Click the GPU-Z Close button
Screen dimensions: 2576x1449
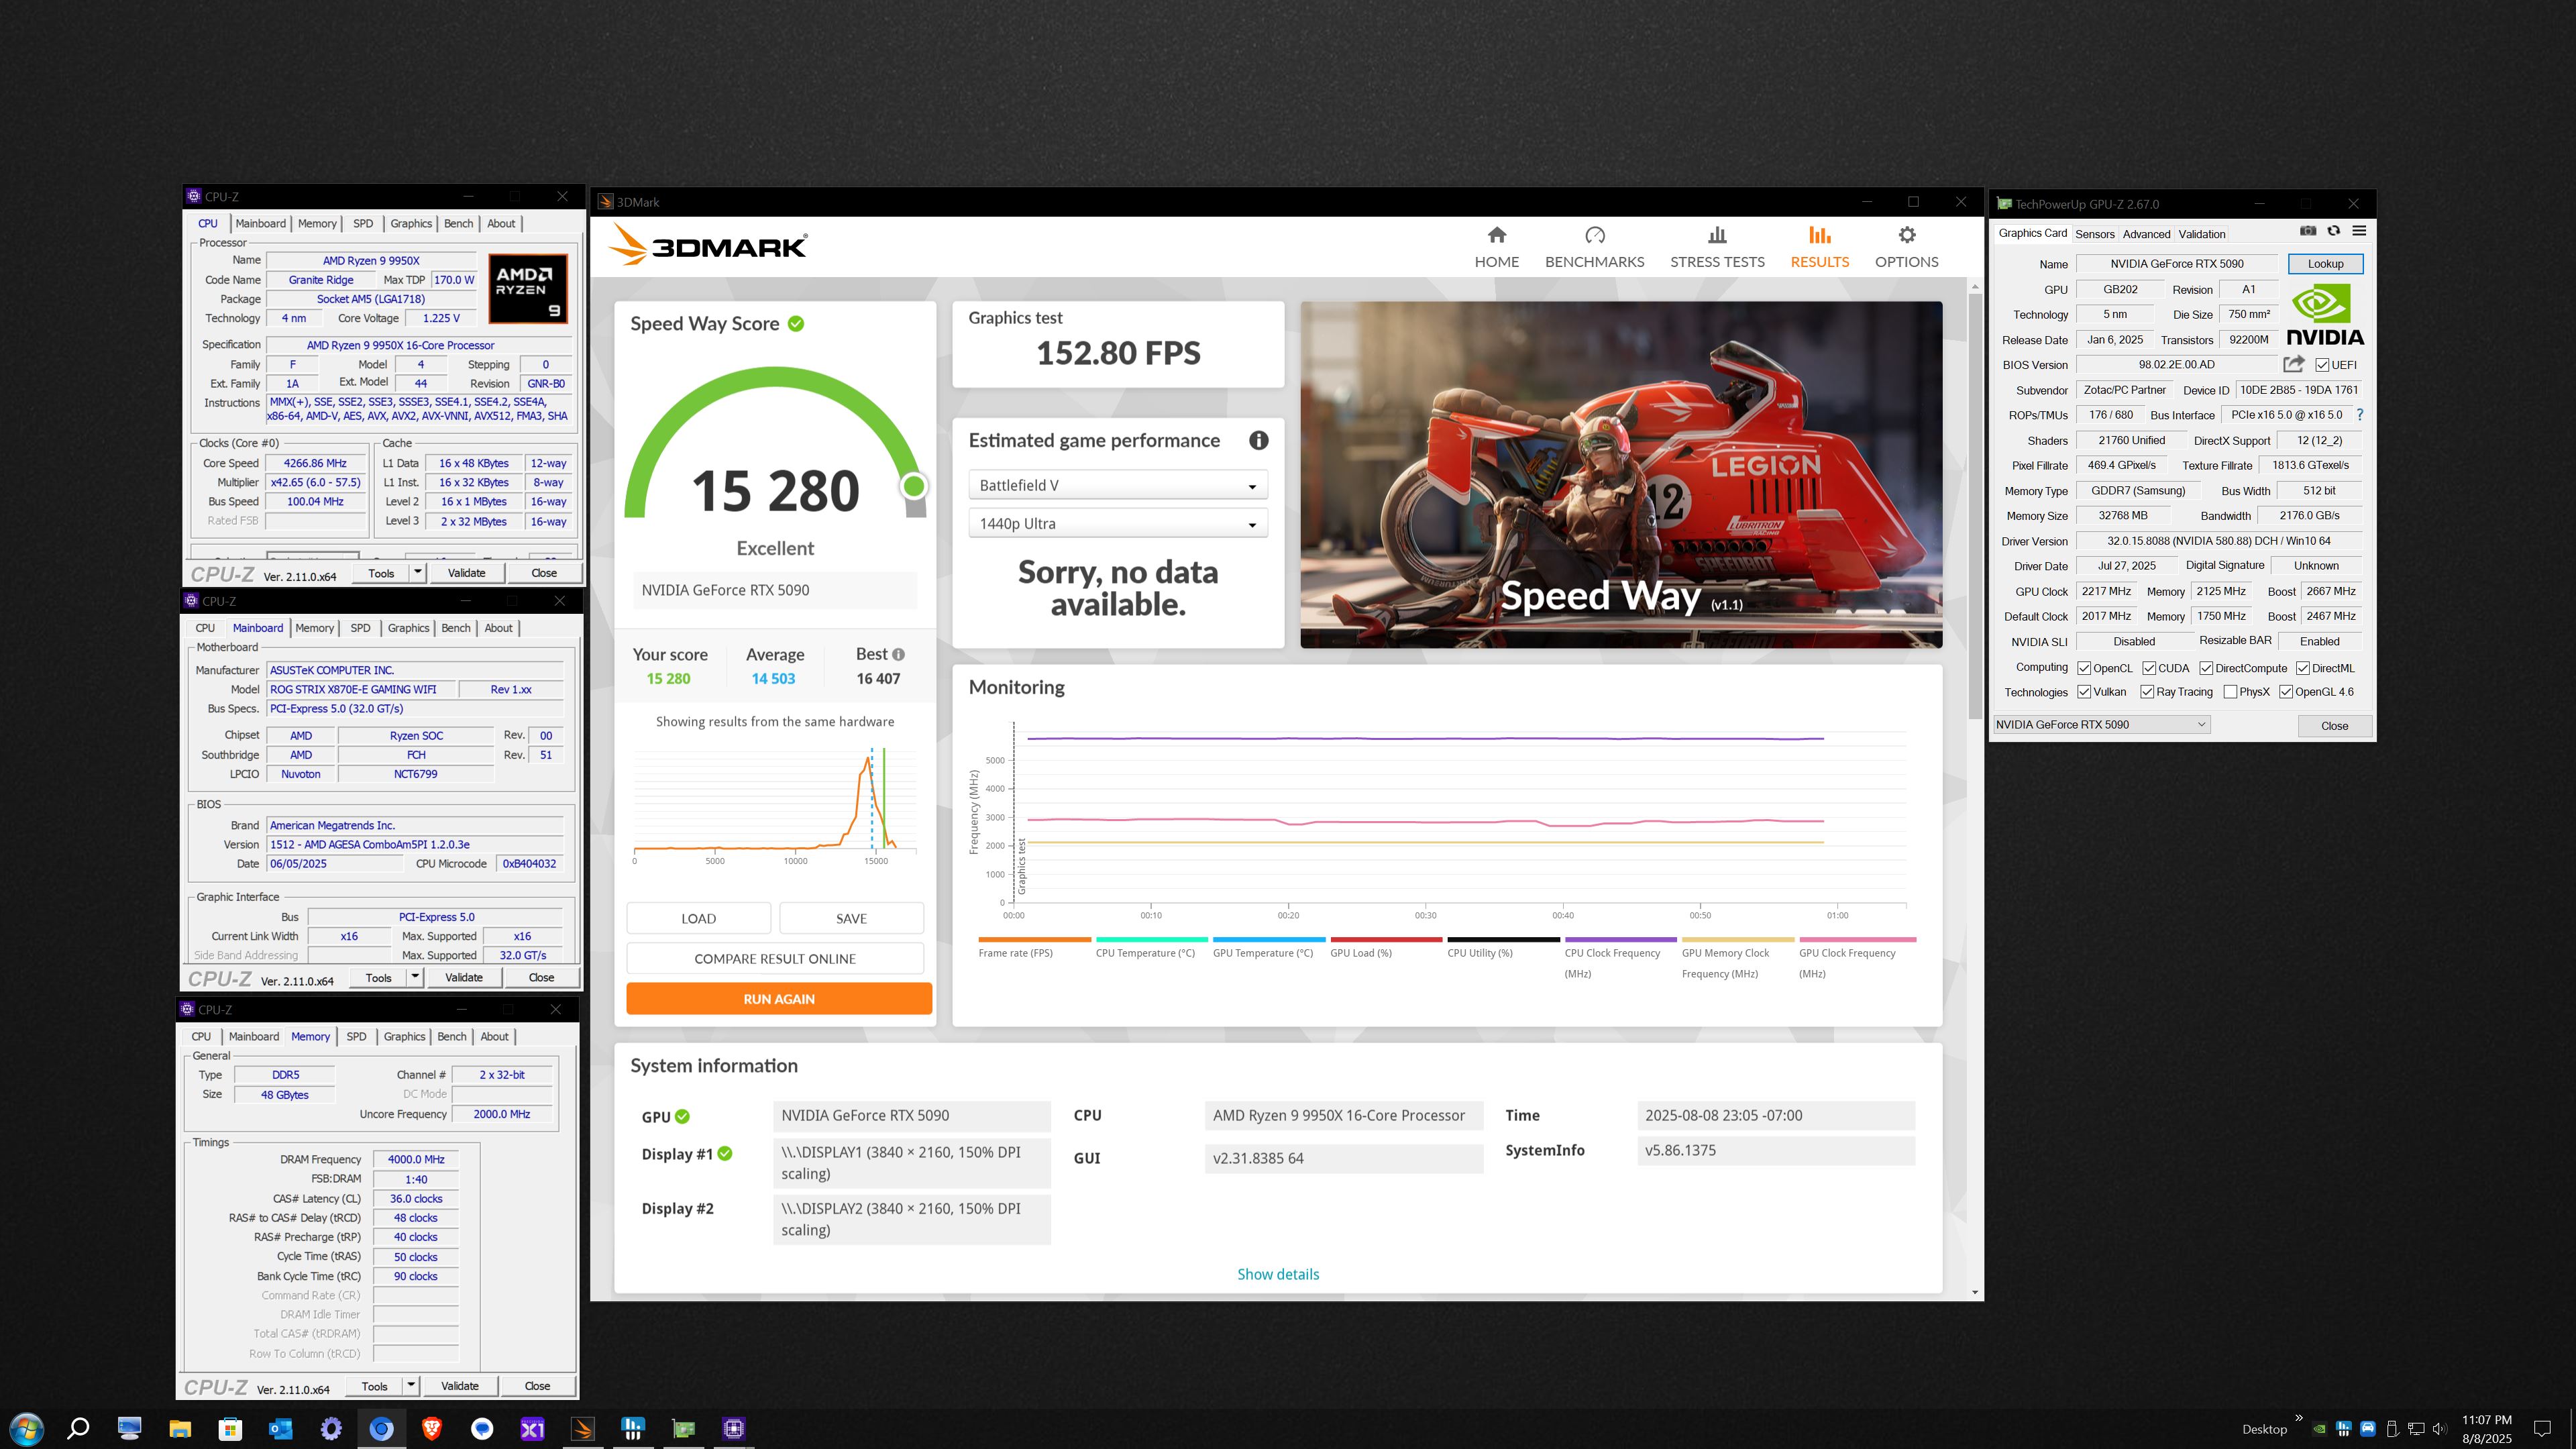[2334, 726]
